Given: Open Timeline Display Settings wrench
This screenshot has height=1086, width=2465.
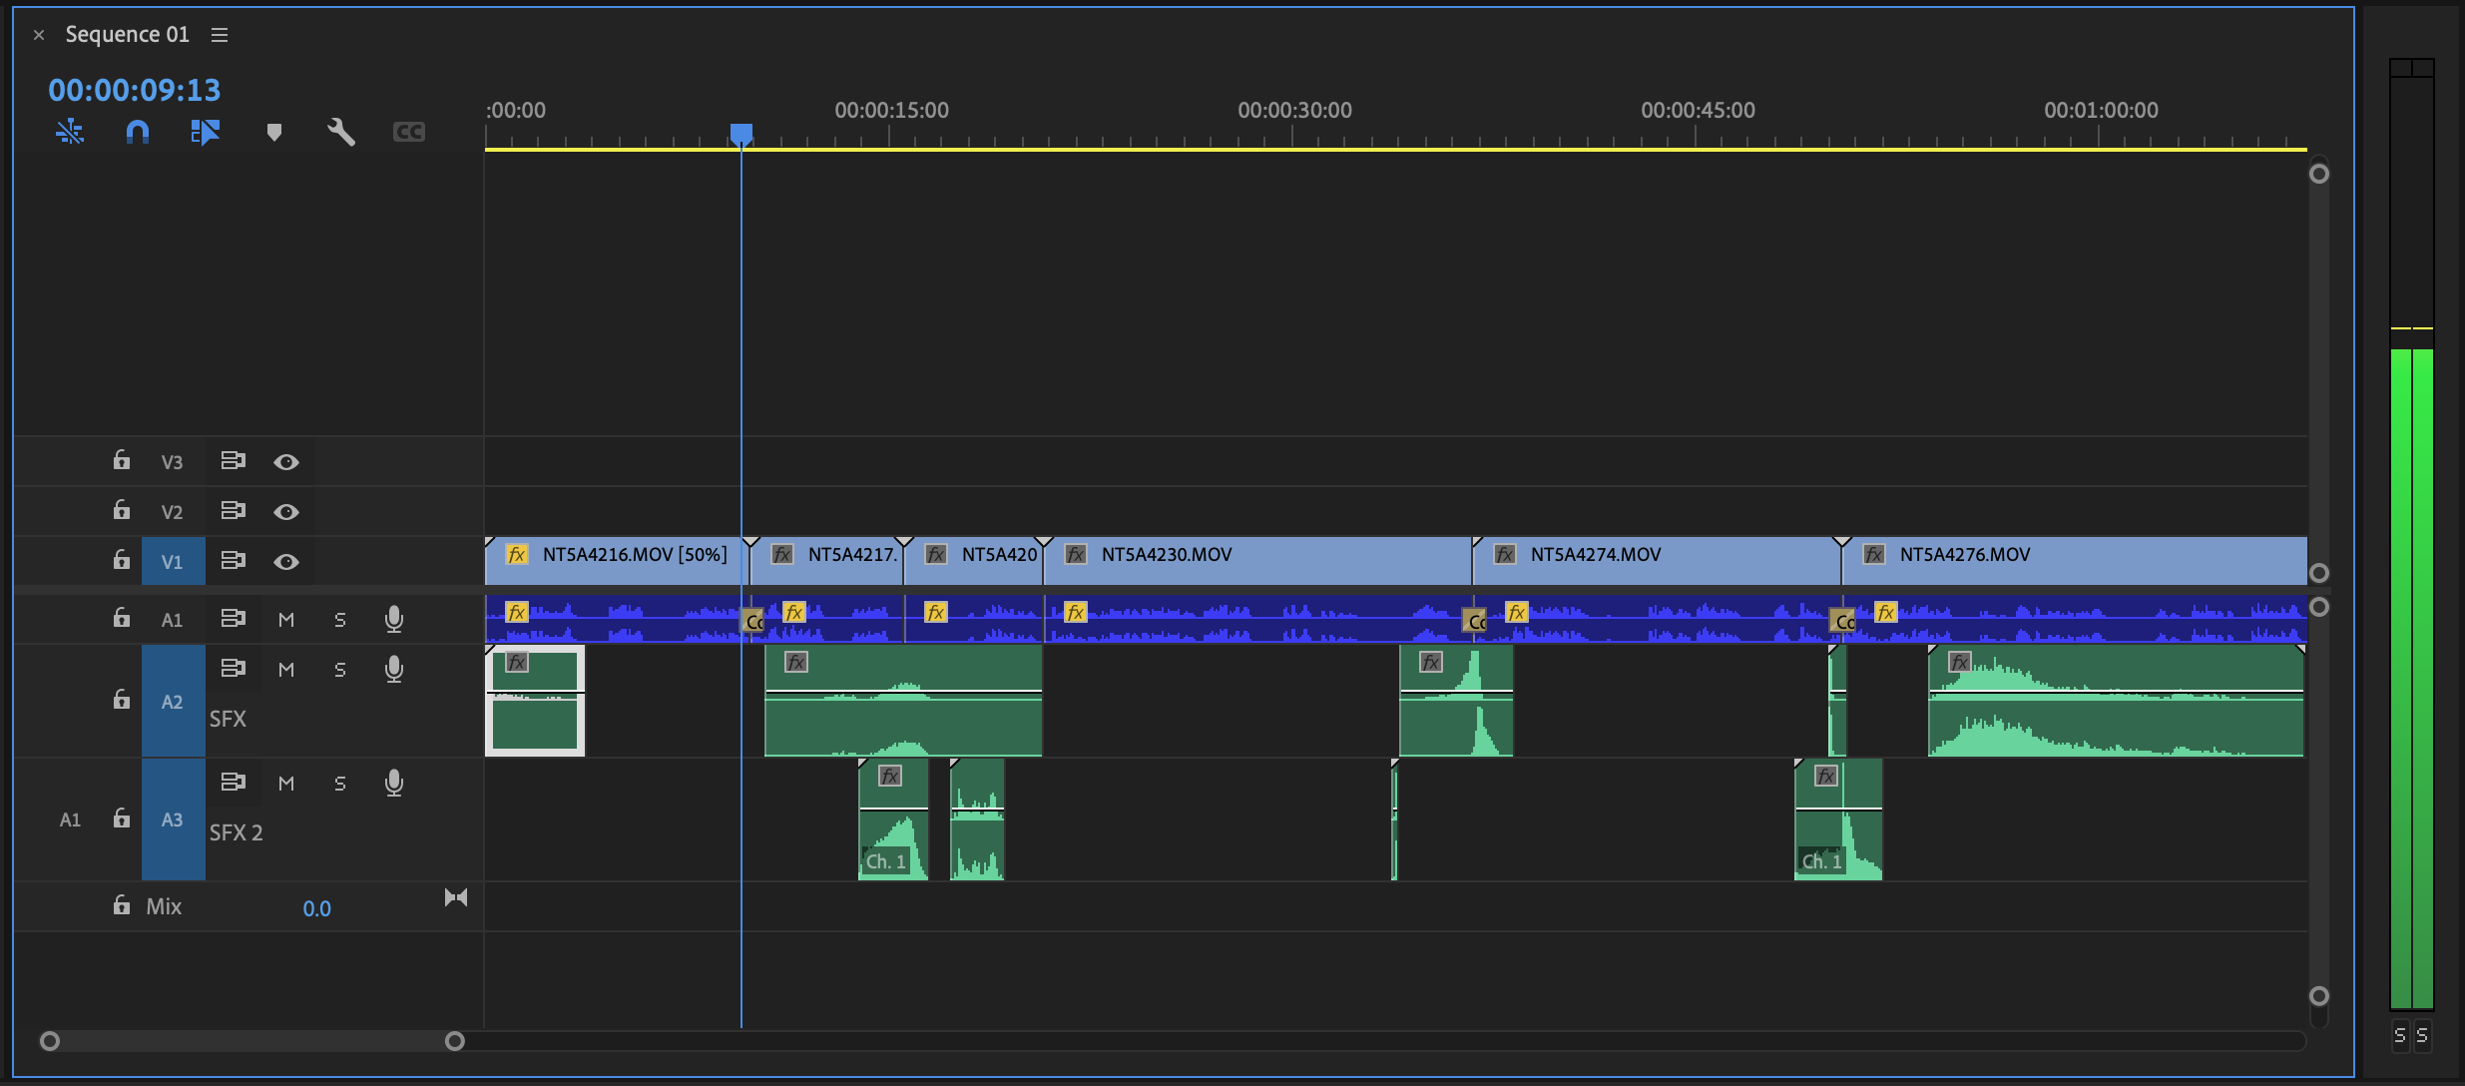Looking at the screenshot, I should tap(341, 132).
